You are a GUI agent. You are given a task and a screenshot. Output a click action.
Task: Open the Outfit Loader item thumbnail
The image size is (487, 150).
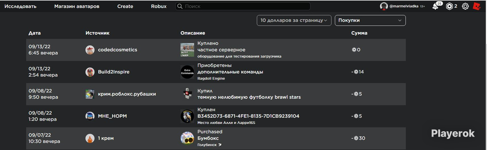pyautogui.click(x=187, y=50)
